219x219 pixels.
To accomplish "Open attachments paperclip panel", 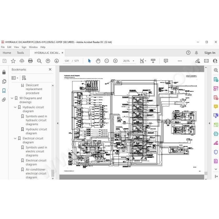I will coord(4,99).
